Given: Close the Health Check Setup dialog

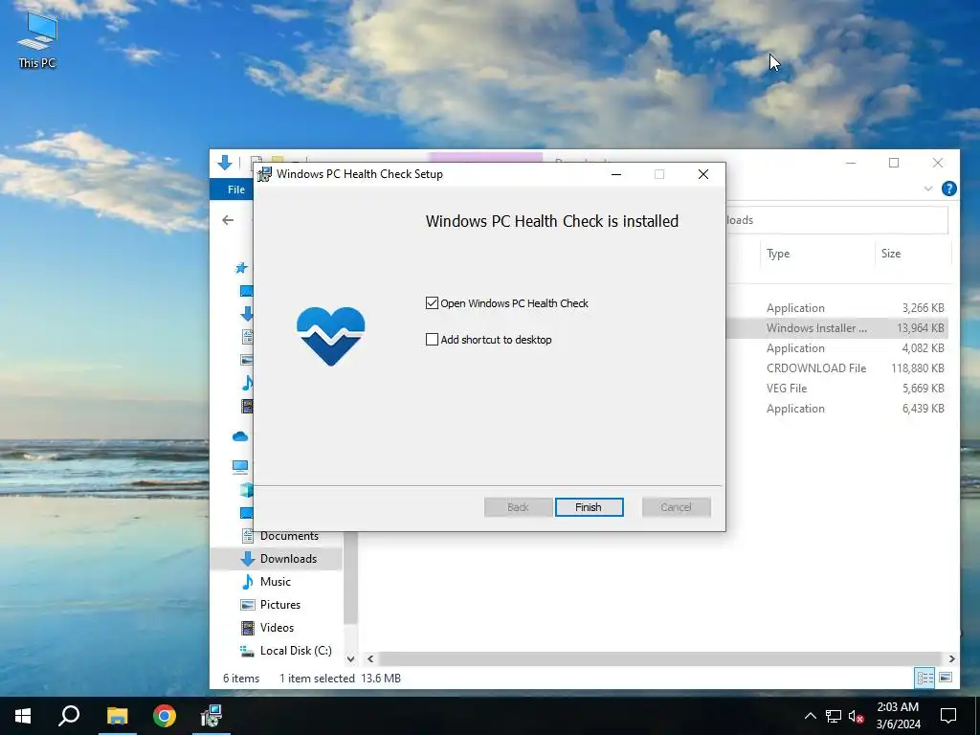Looking at the screenshot, I should click(x=703, y=174).
